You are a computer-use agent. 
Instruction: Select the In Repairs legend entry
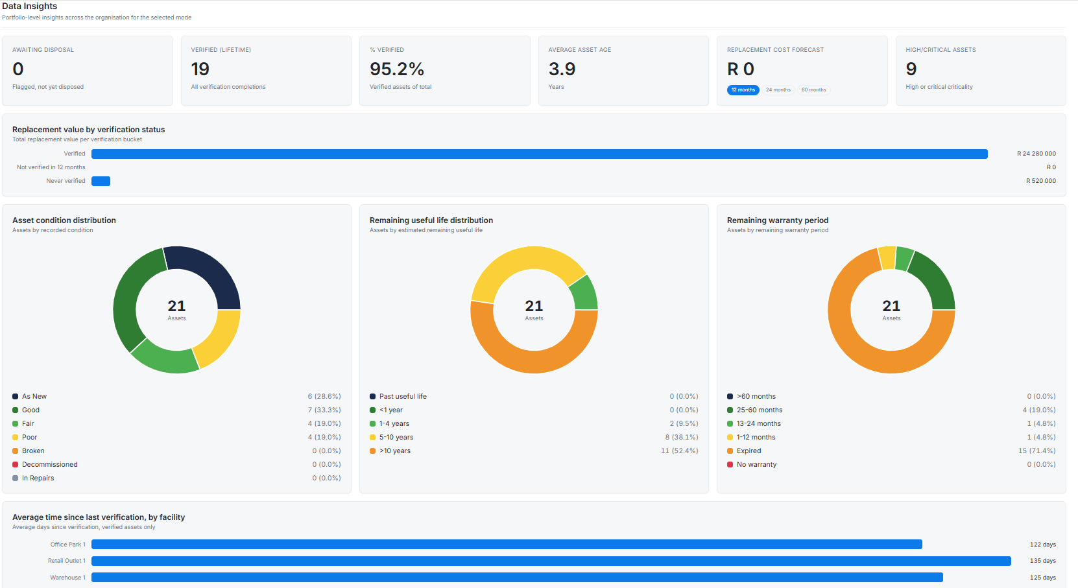176,478
